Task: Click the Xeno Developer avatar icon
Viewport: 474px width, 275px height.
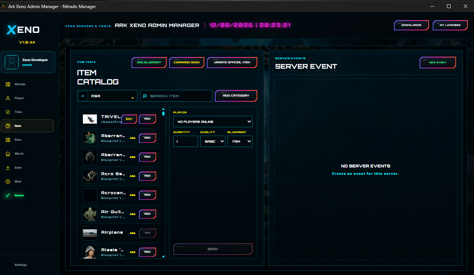Action: [x=12, y=62]
